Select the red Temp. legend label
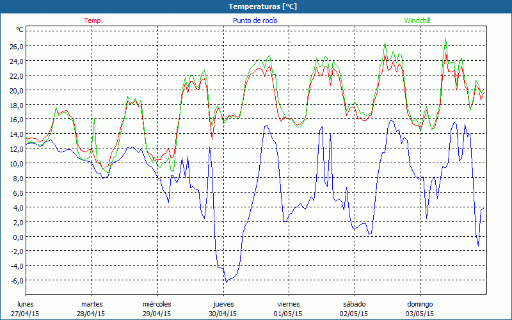Image resolution: width=512 pixels, height=320 pixels. click(x=93, y=20)
